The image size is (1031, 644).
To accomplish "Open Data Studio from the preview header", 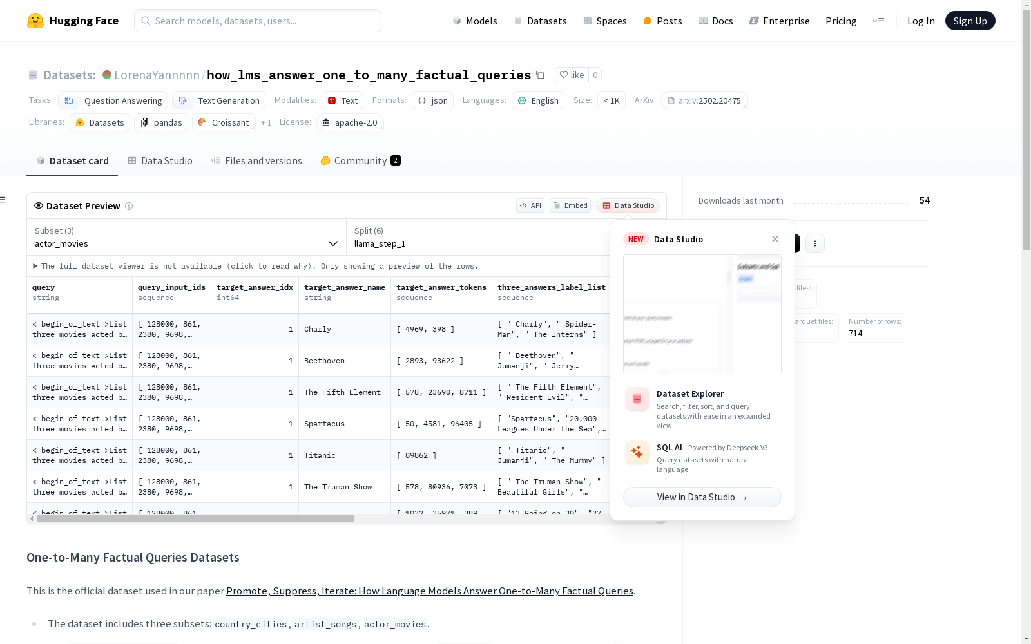I will [628, 205].
